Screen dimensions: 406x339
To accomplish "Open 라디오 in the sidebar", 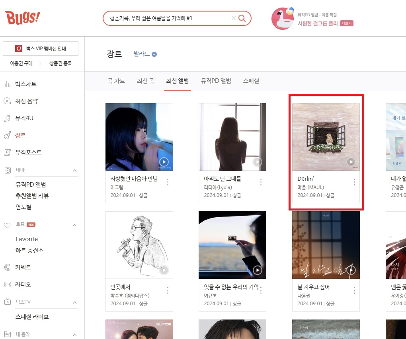I will pyautogui.click(x=23, y=284).
